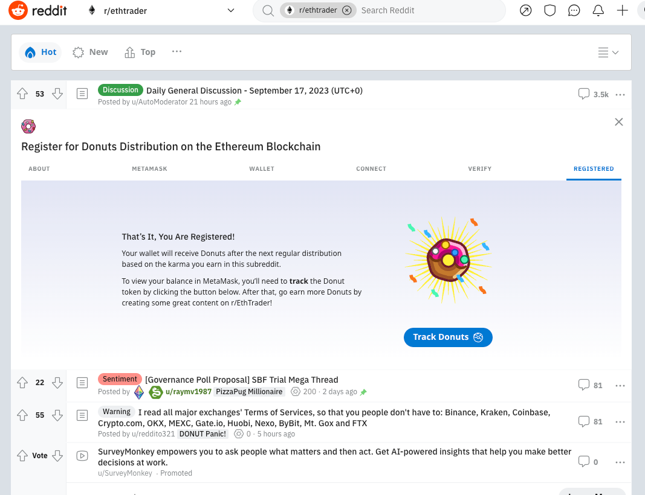Open 3.5k comments on Daily Discussion

[593, 94]
